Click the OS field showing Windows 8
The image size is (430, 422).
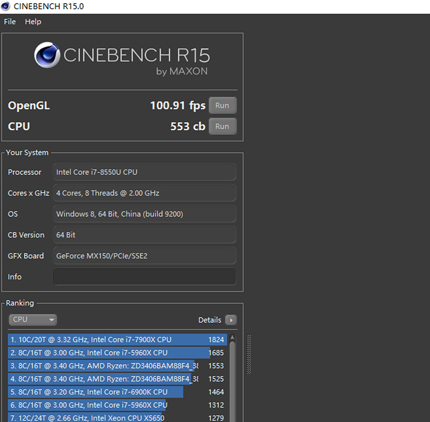144,214
